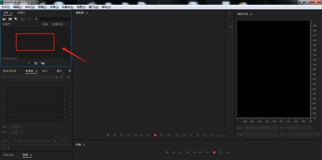
Task: Click the Import File icon in Files panel
Action: pos(10,19)
